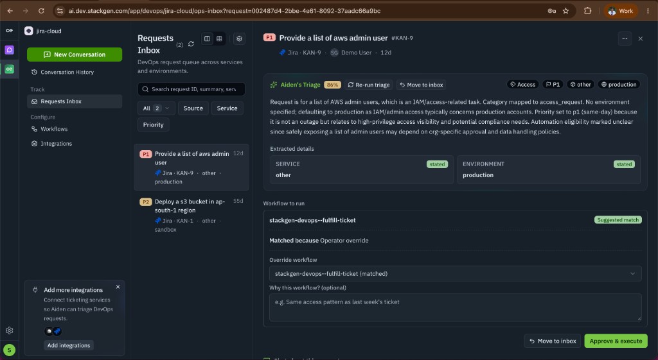Click the jira-cloud project icon
The width and height of the screenshot is (658, 360).
pos(28,31)
